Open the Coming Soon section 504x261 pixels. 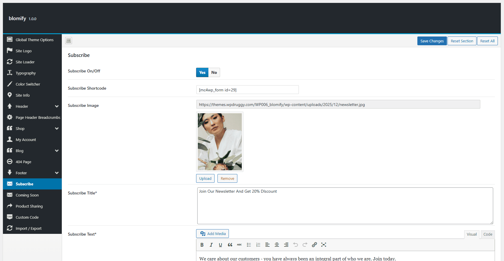tap(32, 195)
